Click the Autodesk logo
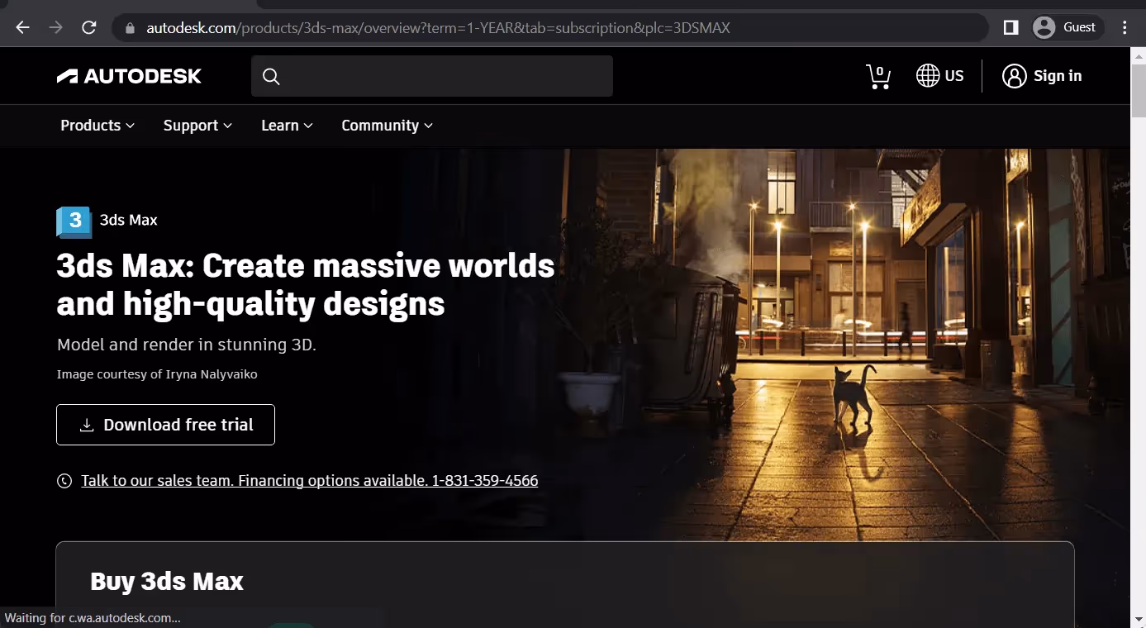This screenshot has height=628, width=1146. (x=129, y=75)
